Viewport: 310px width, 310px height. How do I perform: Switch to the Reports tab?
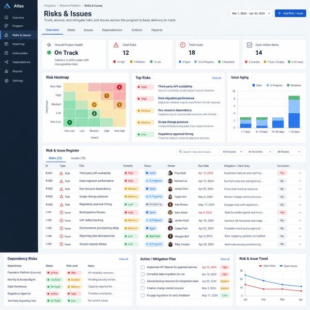[157, 30]
